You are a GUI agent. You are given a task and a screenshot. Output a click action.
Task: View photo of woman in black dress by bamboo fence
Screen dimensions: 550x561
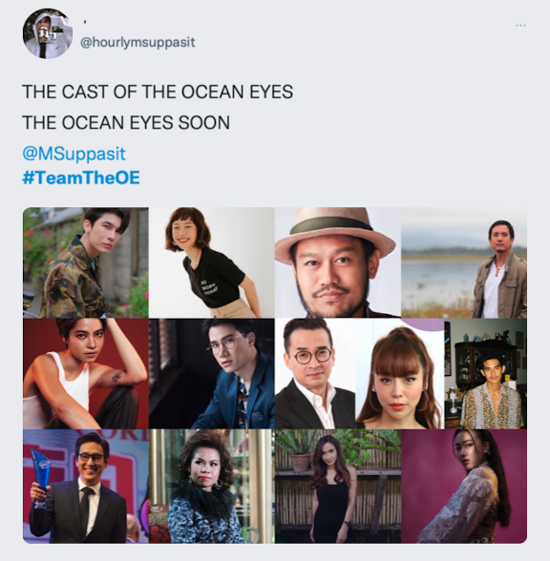coord(338,487)
